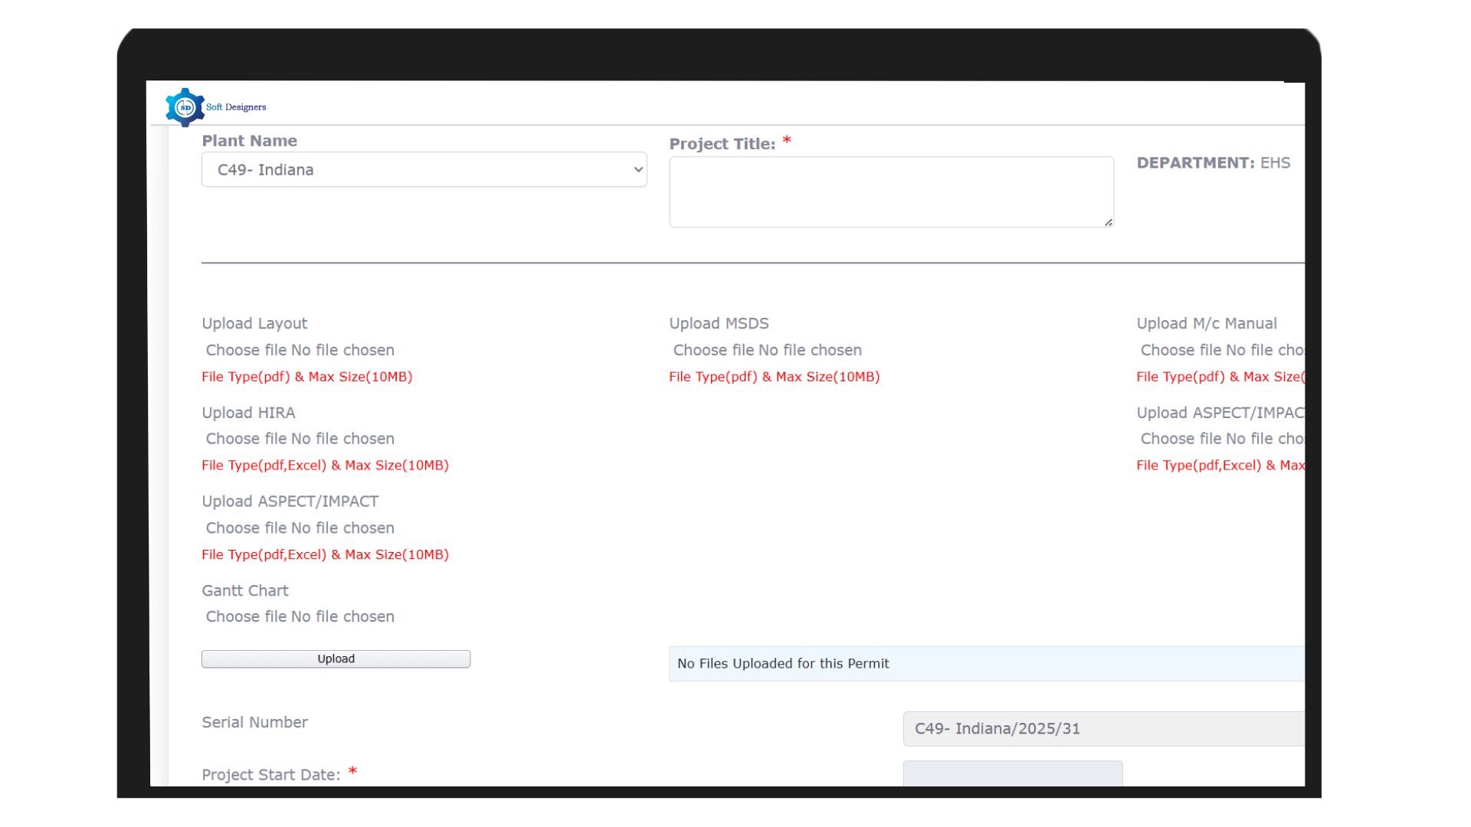Viewport: 1471px width, 827px height.
Task: Click the Plant Name dropdown chevron
Action: click(637, 169)
